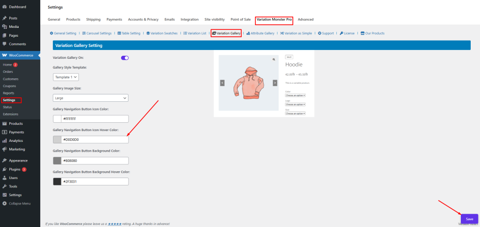
Task: Switch to Payments settings tab
Action: tap(114, 19)
